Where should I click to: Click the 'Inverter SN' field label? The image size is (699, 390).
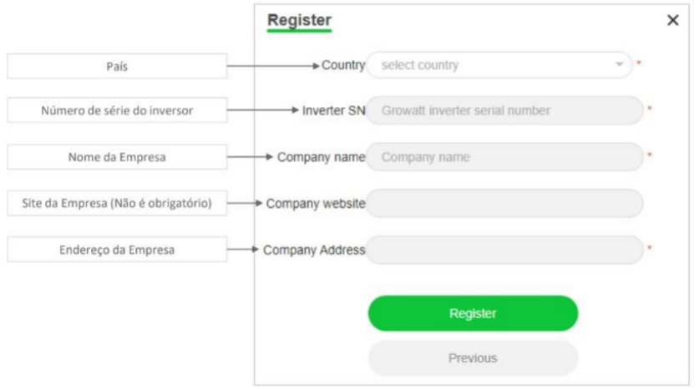(334, 110)
